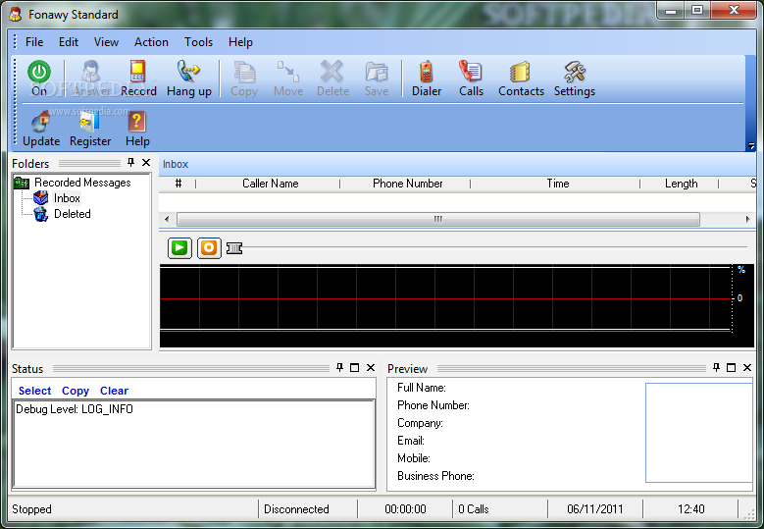Maximize the Status panel
The image size is (764, 529).
[x=355, y=368]
